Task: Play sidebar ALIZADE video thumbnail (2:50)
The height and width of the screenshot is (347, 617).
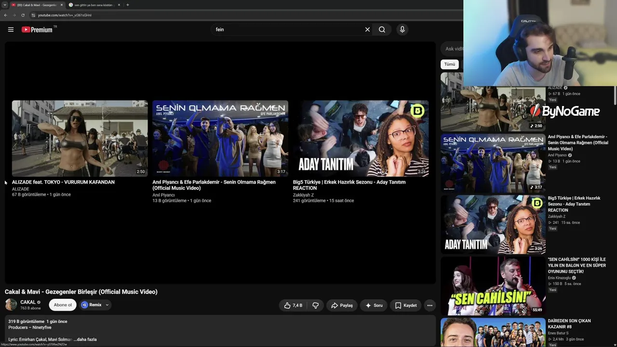Action: tap(493, 102)
